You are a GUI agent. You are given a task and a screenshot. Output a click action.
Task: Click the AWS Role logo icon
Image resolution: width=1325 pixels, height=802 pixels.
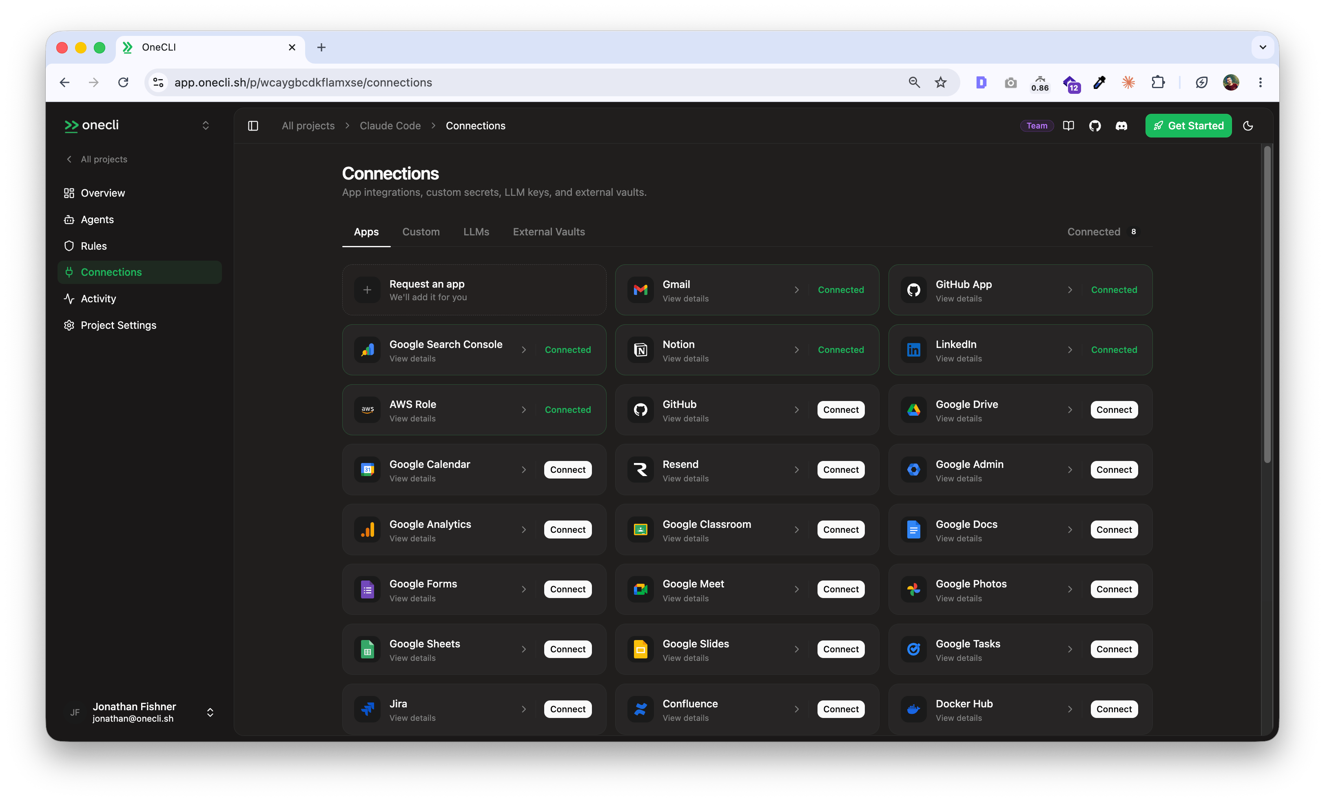367,409
